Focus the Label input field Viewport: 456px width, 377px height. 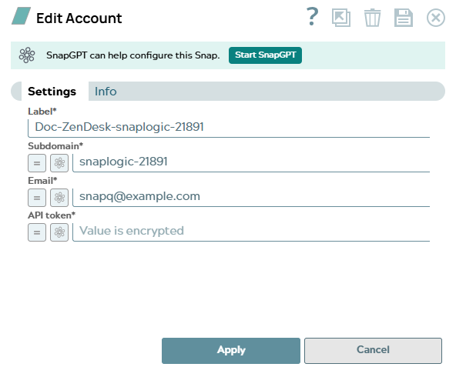229,128
